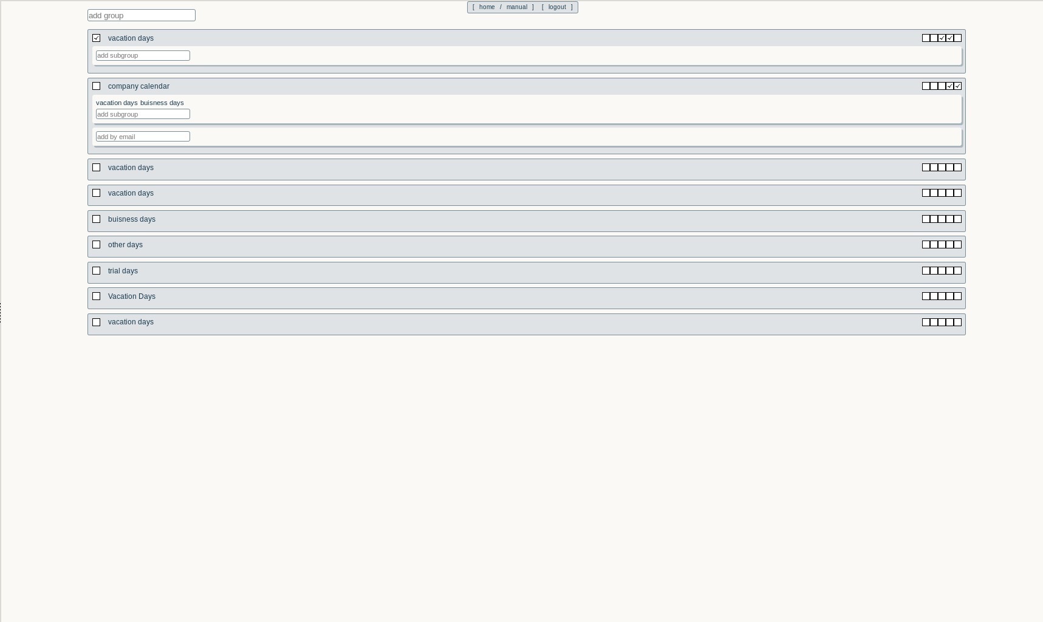Toggle first of five right-side boxes for other days

coord(926,245)
